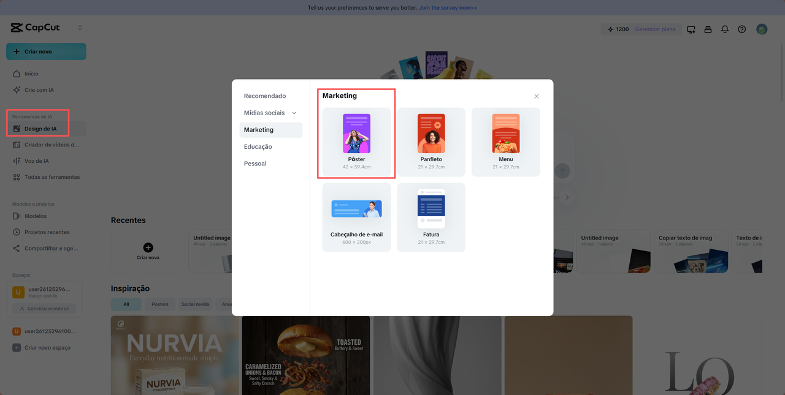Open the help question-mark icon
The image size is (785, 395).
click(742, 29)
